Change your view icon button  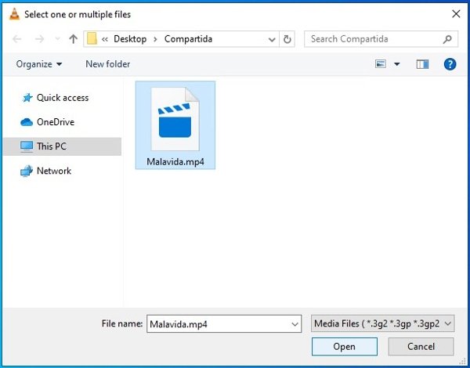[x=381, y=64]
